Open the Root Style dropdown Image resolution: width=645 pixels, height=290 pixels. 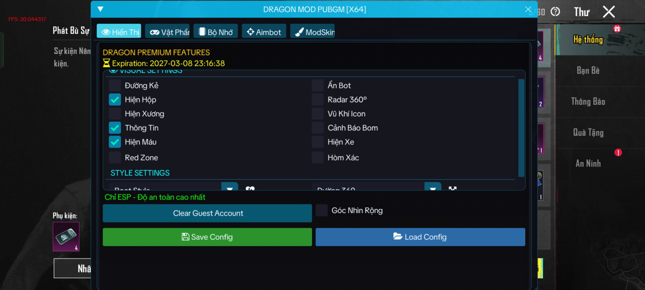pos(229,189)
